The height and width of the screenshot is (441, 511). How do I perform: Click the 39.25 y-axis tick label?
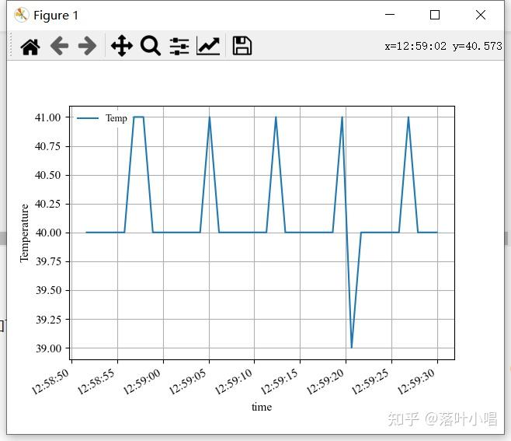click(x=48, y=320)
